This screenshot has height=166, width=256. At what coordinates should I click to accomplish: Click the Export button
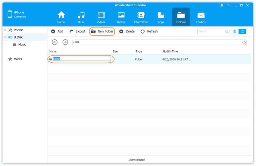coord(77,31)
